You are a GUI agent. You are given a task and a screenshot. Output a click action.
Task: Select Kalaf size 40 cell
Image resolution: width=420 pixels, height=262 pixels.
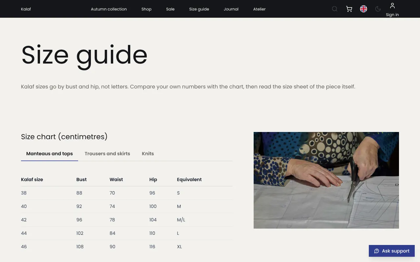24,206
